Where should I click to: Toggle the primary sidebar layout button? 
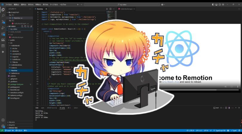click(213, 4)
